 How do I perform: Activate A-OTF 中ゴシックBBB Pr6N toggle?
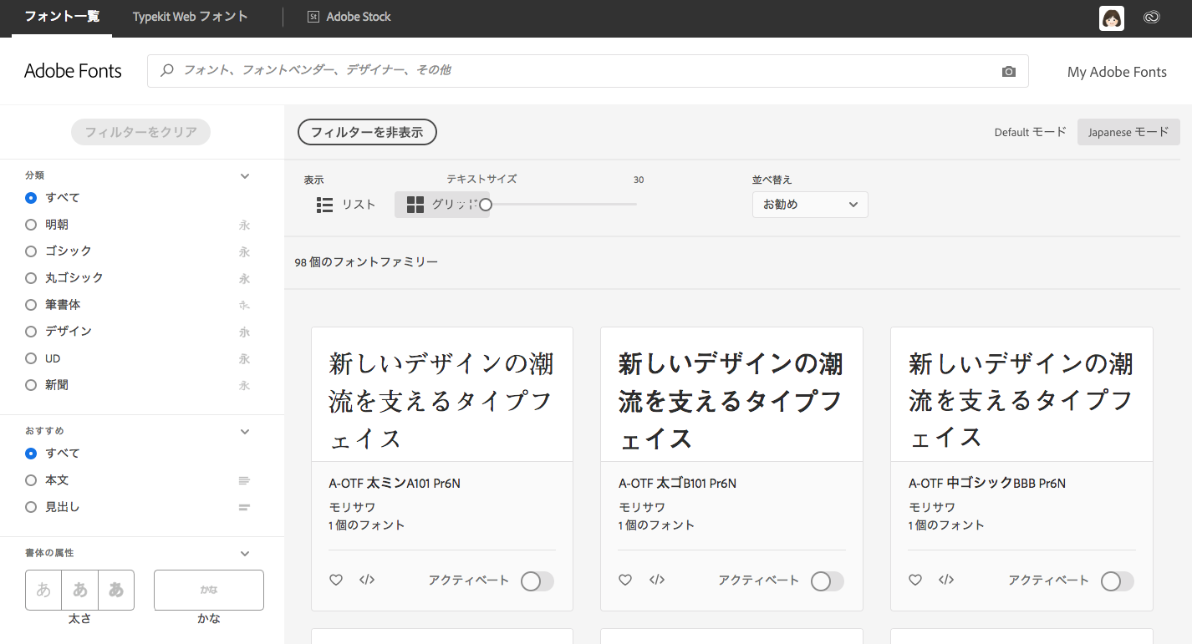1117,581
